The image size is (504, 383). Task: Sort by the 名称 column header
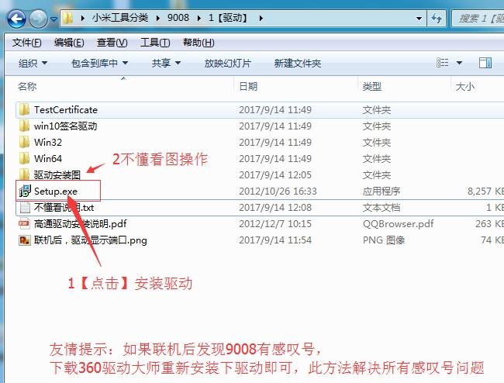click(27, 86)
